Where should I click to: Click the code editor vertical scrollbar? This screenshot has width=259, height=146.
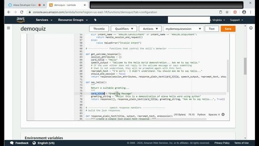[x=228, y=76]
